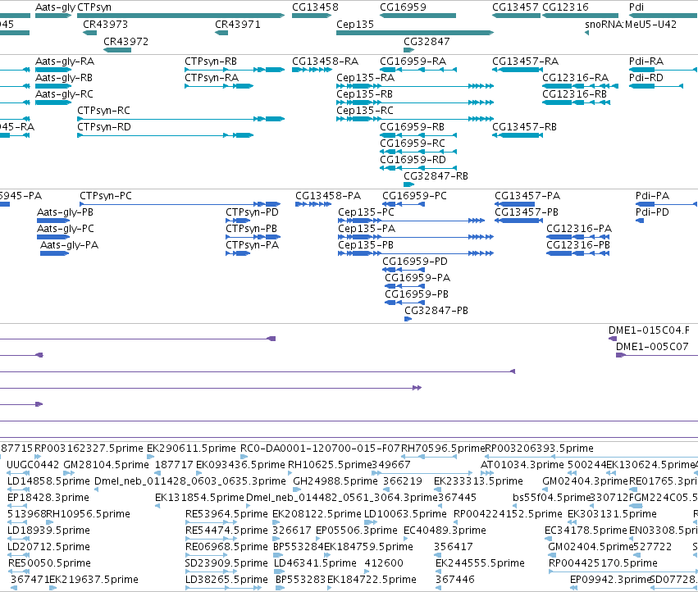This screenshot has width=698, height=592.
Task: Select protein Cep135-PC
Action: coord(411,221)
